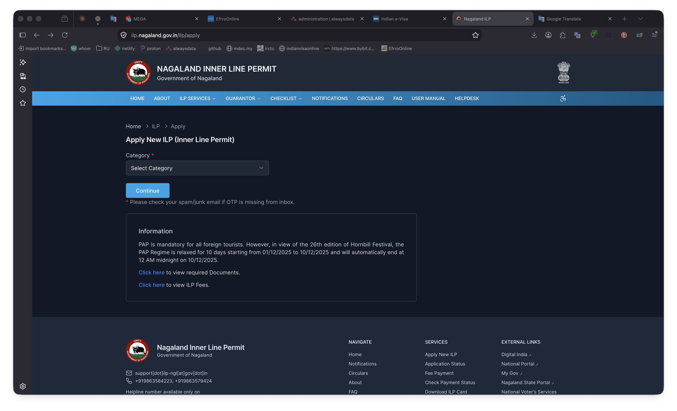Open the pinned ChatGPT tab

98,19
